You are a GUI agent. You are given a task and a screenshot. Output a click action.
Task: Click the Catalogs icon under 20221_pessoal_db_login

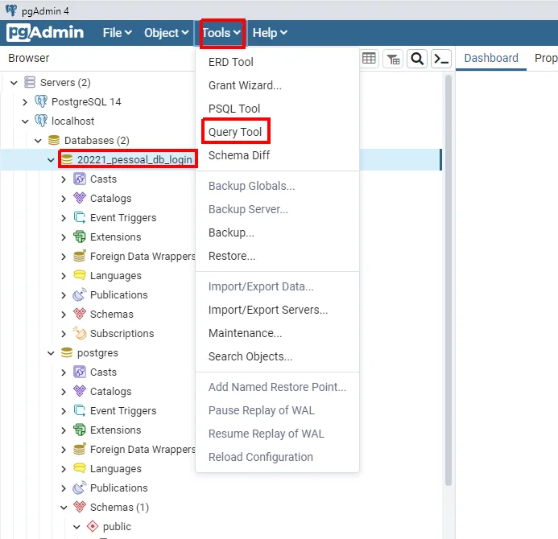click(80, 198)
